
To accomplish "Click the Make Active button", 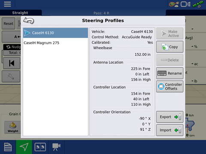I will pyautogui.click(x=170, y=33).
